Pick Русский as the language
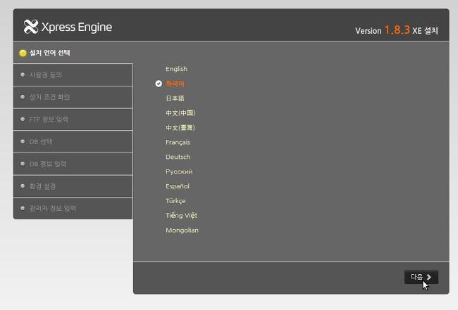 click(179, 172)
